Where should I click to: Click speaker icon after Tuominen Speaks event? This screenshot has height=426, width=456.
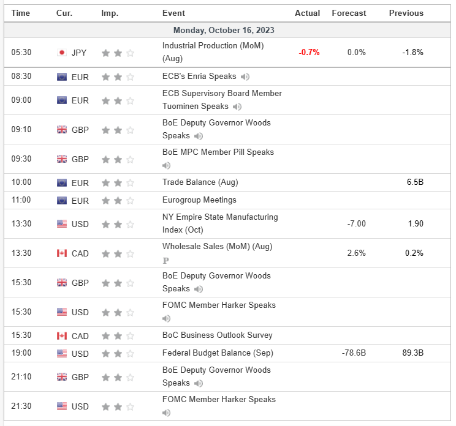pos(237,106)
